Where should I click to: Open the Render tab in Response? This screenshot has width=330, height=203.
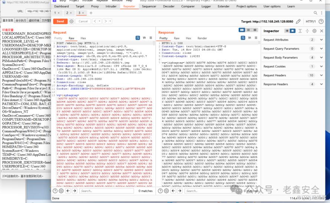202,38
